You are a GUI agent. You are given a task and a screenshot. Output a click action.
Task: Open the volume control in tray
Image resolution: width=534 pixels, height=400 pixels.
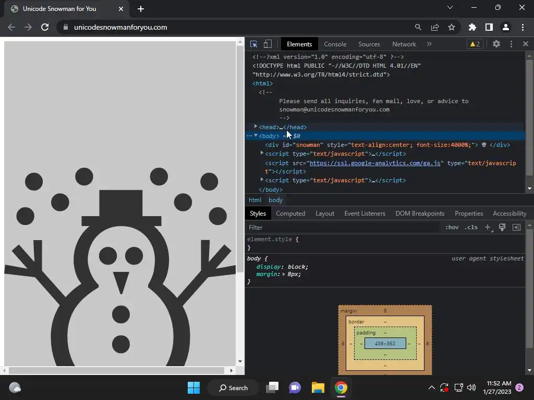coord(471,387)
